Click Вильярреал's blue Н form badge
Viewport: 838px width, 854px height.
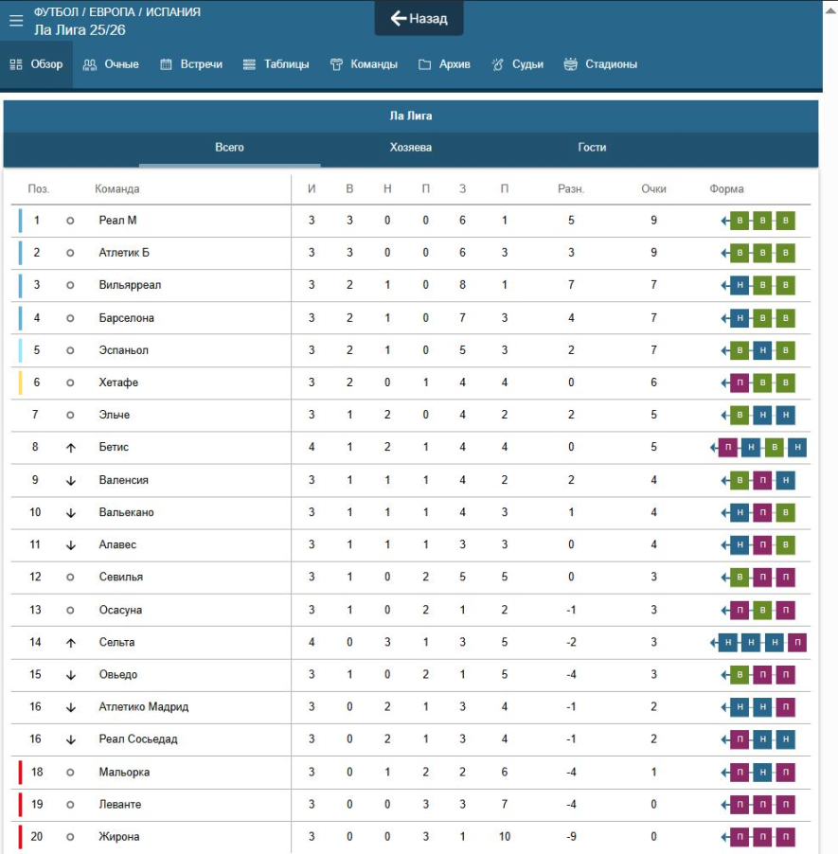pos(740,286)
